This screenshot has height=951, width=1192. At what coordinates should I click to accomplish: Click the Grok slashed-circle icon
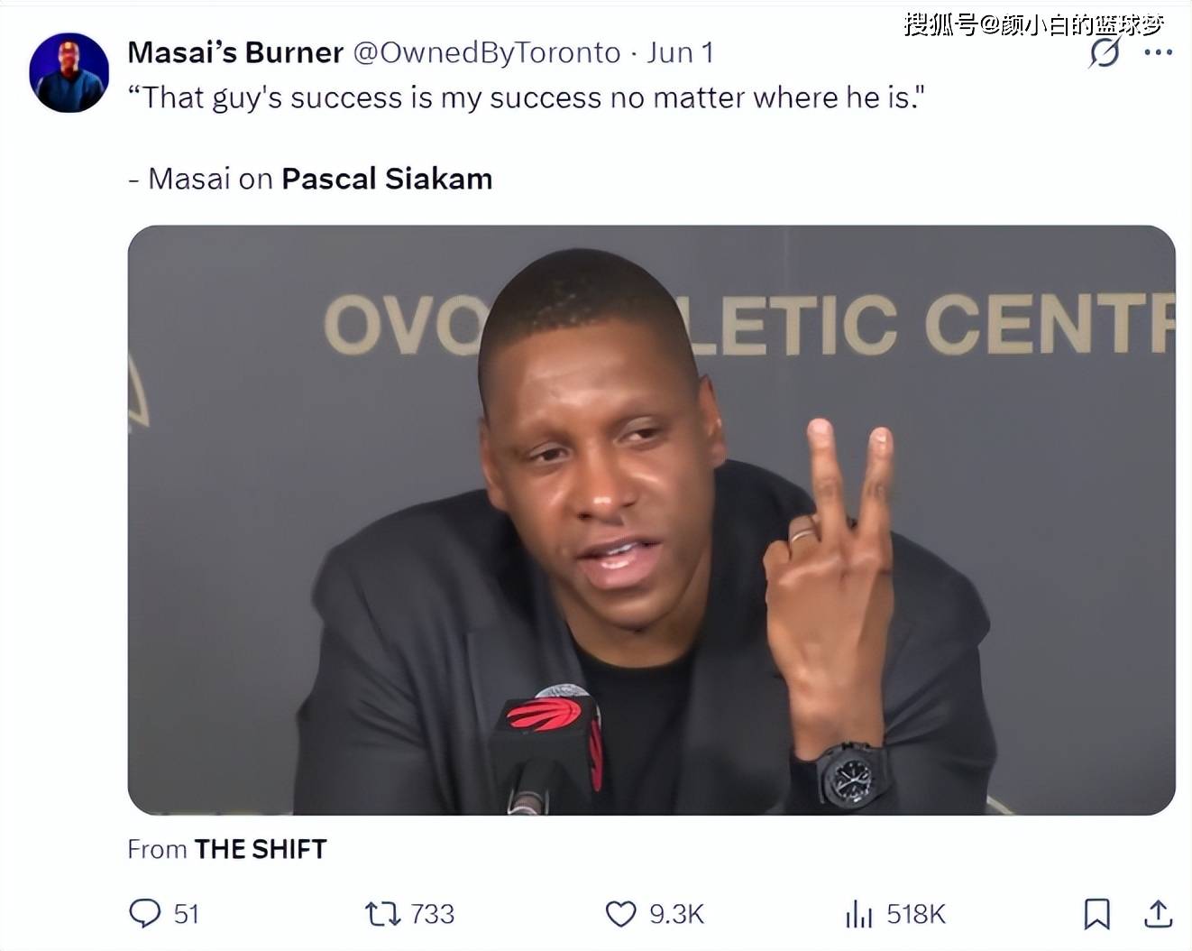(1105, 52)
